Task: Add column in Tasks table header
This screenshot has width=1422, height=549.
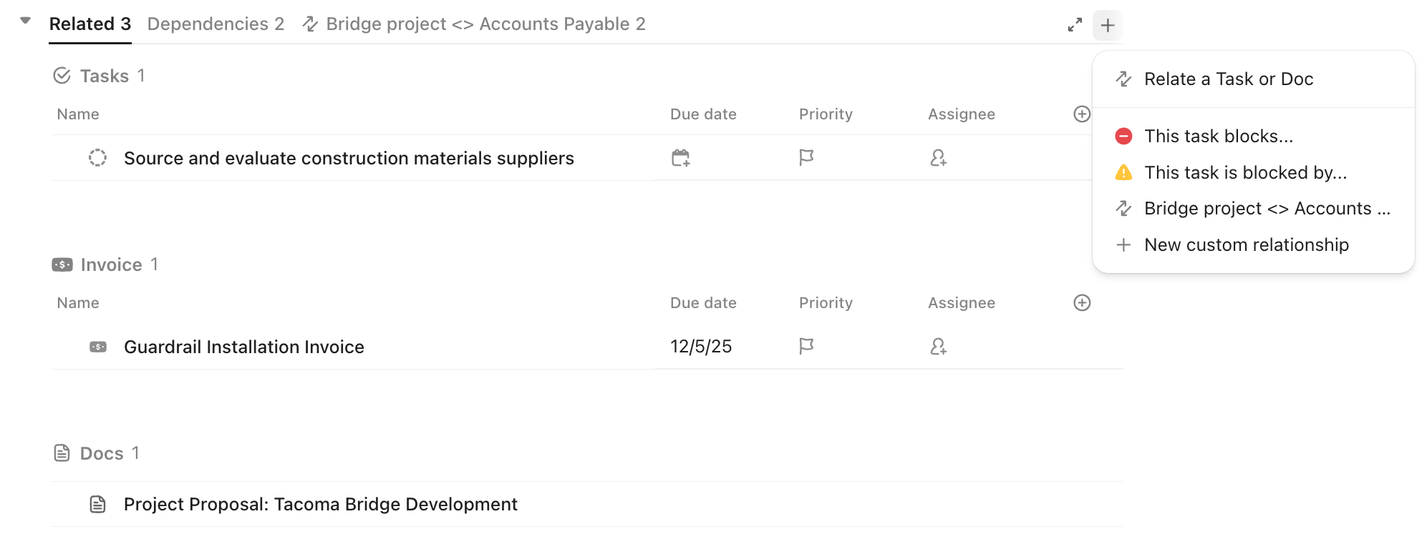Action: click(x=1082, y=114)
